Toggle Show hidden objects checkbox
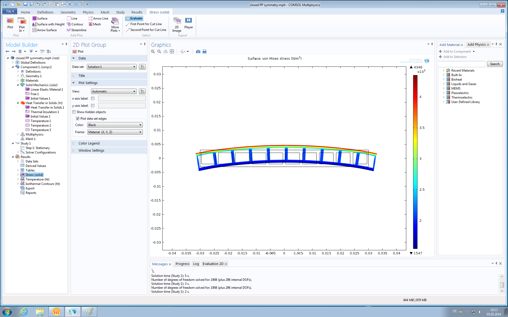 (x=74, y=112)
